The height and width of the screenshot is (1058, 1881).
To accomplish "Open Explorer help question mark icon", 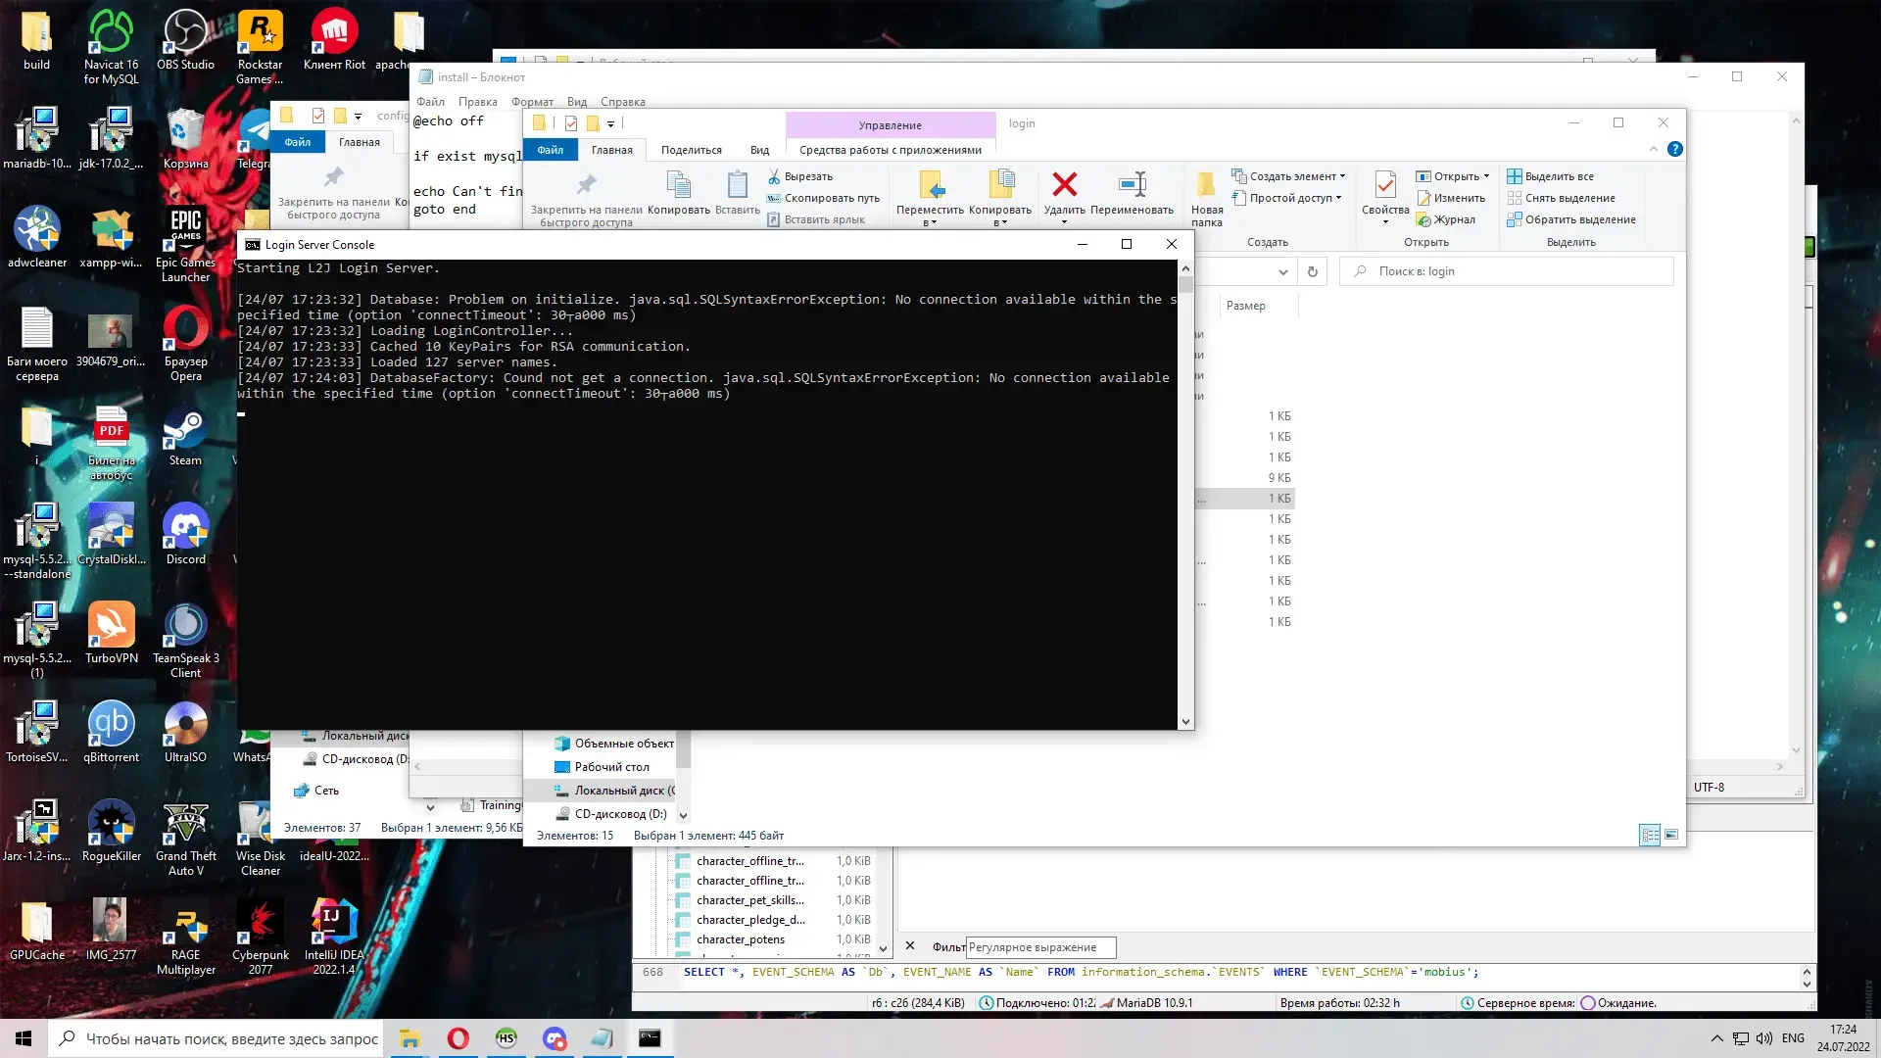I will 1674,149.
